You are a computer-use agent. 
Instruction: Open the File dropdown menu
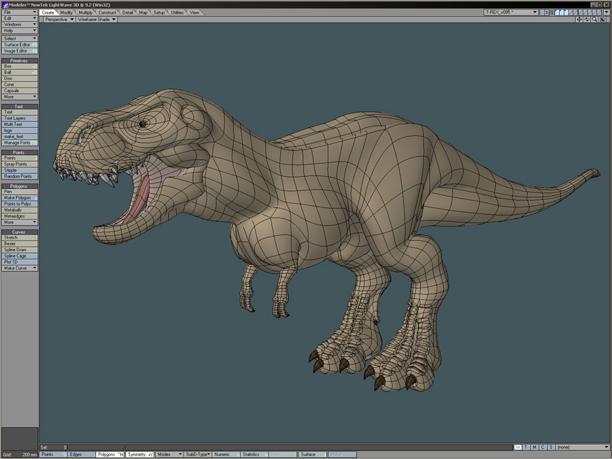pyautogui.click(x=20, y=12)
